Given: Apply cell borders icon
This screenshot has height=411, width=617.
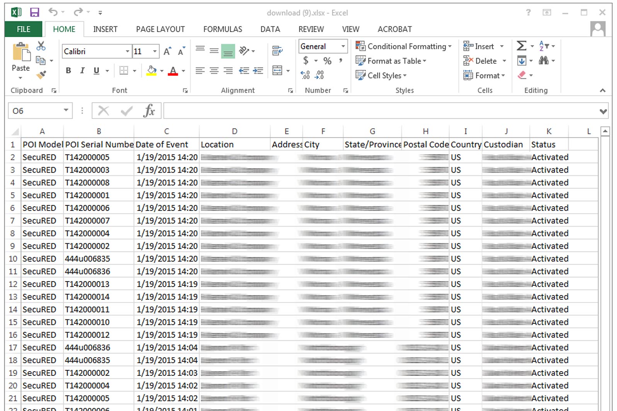Looking at the screenshot, I should tap(124, 70).
